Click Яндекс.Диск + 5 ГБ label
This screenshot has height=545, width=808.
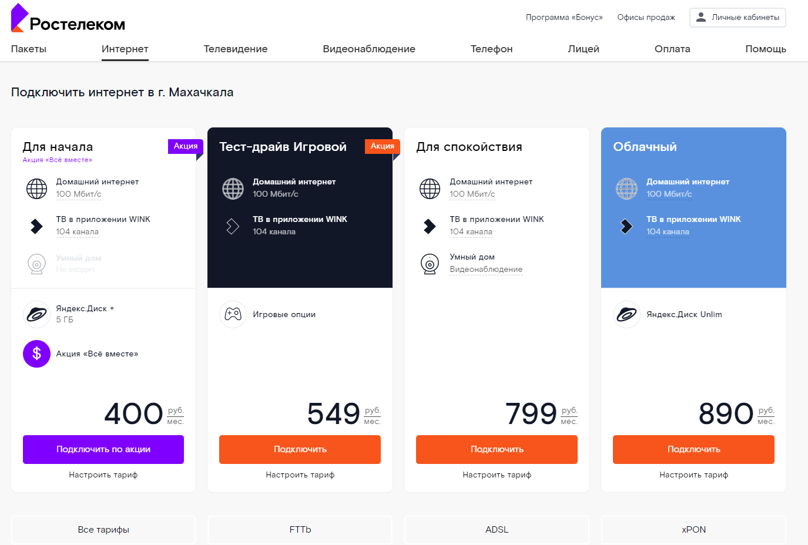pyautogui.click(x=85, y=314)
